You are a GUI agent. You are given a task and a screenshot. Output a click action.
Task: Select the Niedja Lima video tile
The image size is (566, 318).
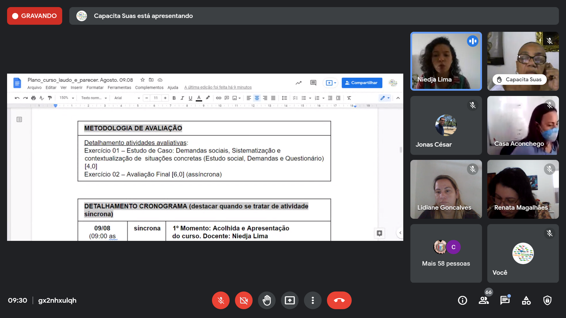[446, 61]
